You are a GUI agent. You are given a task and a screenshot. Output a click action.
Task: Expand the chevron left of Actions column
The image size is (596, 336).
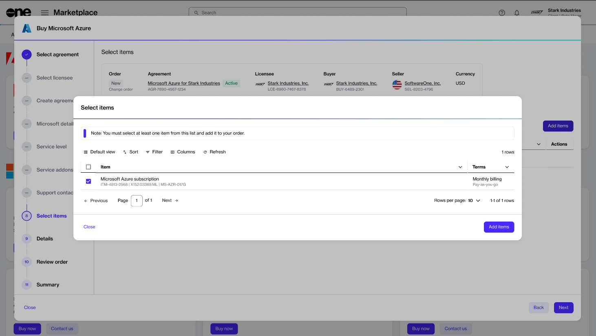tap(539, 144)
